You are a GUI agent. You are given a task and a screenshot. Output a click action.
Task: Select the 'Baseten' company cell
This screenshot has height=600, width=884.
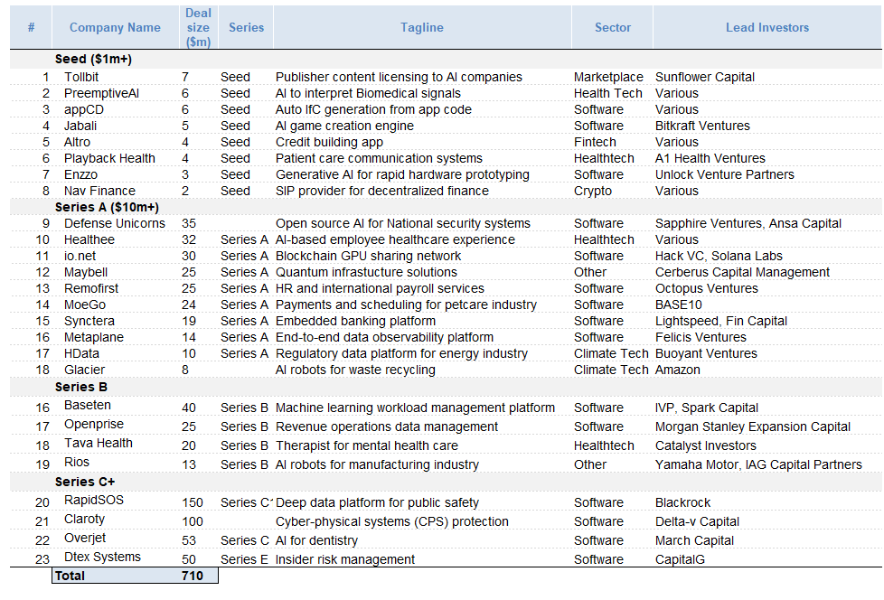coord(88,405)
